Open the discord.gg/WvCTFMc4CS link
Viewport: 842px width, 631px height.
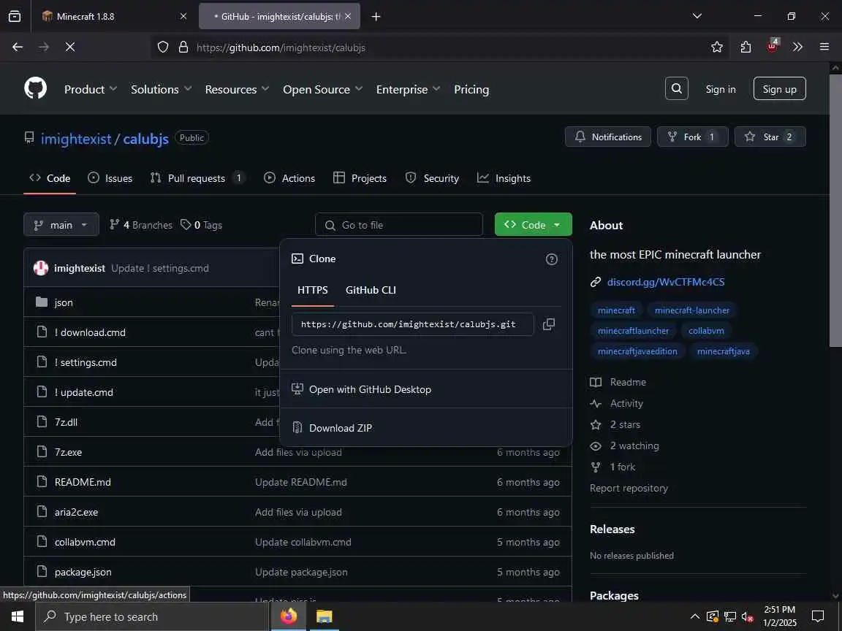pyautogui.click(x=665, y=282)
